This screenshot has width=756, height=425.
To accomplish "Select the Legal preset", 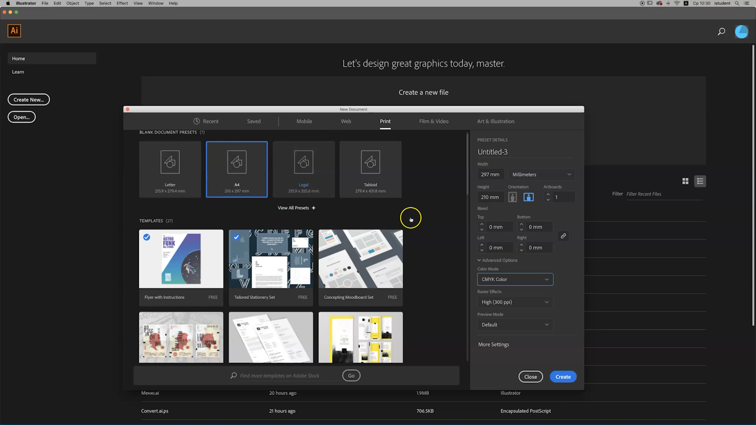I will point(304,169).
